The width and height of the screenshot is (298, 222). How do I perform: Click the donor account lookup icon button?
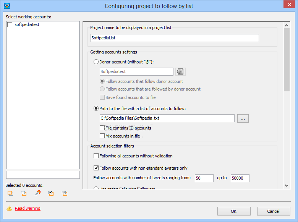tap(180, 72)
